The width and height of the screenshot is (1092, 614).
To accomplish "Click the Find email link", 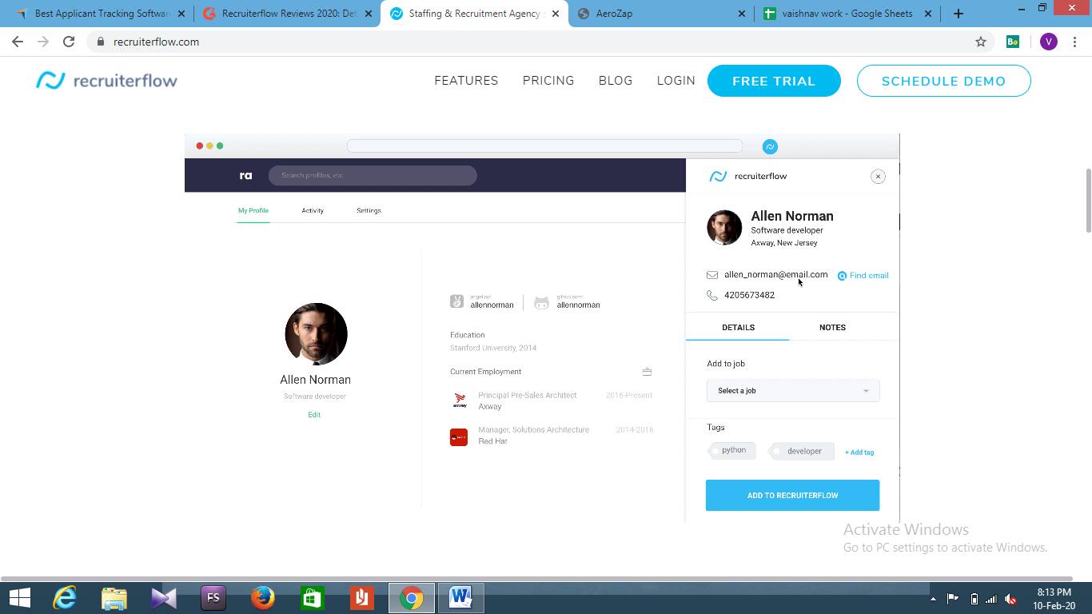I will 863,276.
